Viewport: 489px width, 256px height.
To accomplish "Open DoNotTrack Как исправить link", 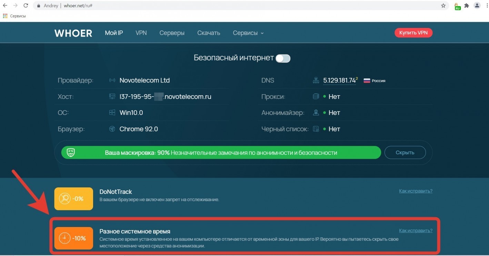I will (416, 191).
